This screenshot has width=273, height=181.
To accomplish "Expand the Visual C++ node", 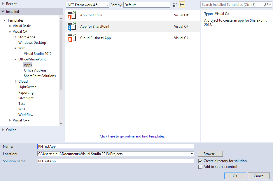I will coord(10,120).
